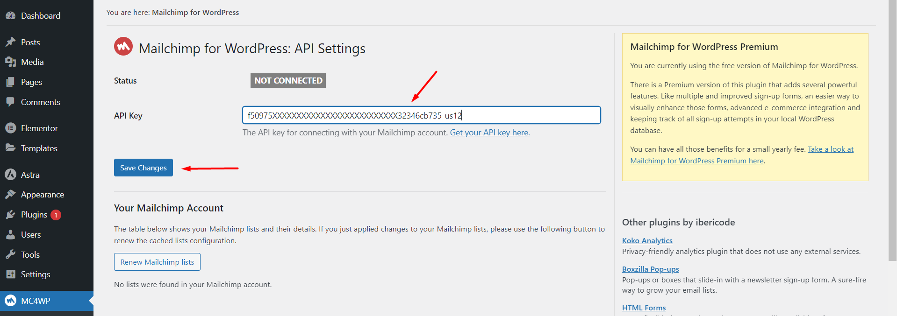The width and height of the screenshot is (897, 316).
Task: Click the page vertical scrollbar
Action: pyautogui.click(x=892, y=131)
